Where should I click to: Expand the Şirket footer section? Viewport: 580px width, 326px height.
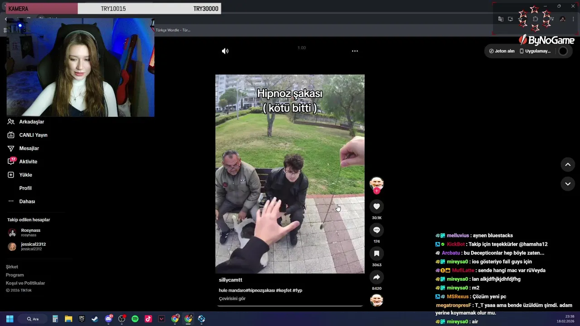pyautogui.click(x=12, y=267)
